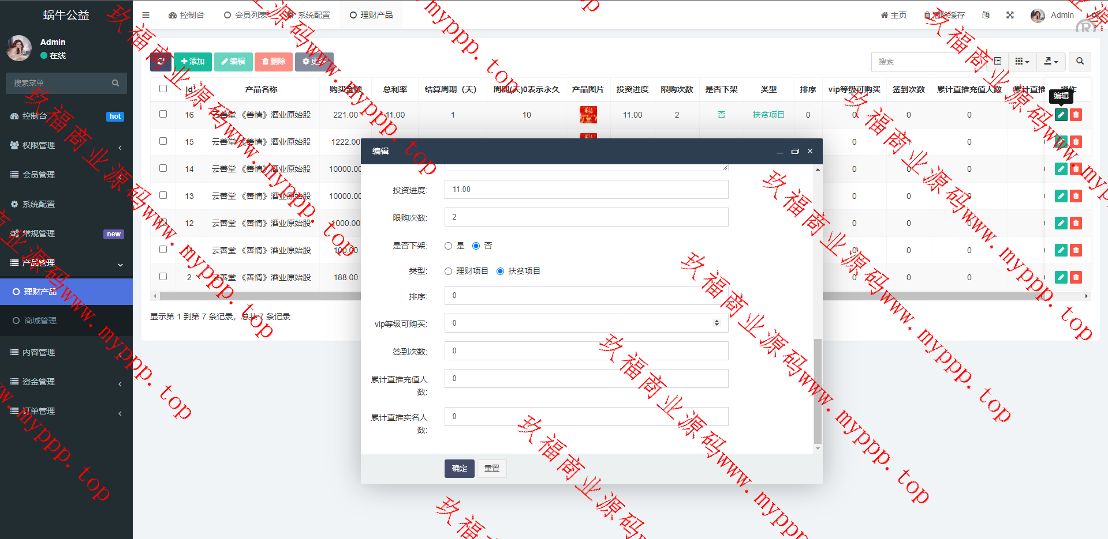Click the fullscreen expand icon in header

point(1010,15)
